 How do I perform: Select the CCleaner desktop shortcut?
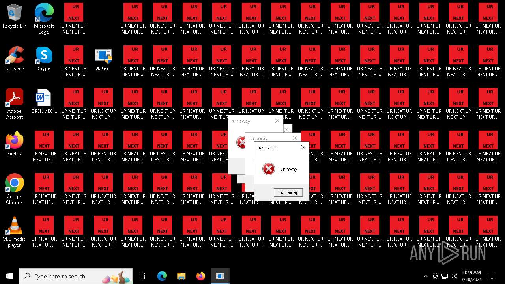click(15, 59)
